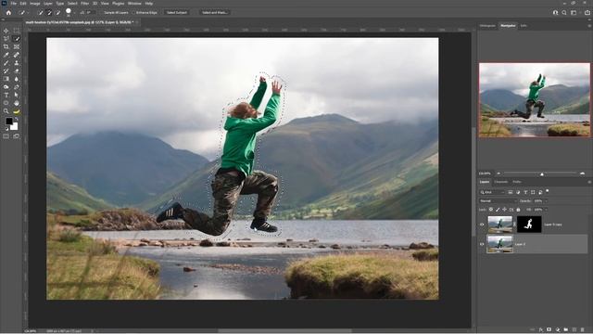This screenshot has height=334, width=593.
Task: Select the Frame tool
Action: coord(17,46)
